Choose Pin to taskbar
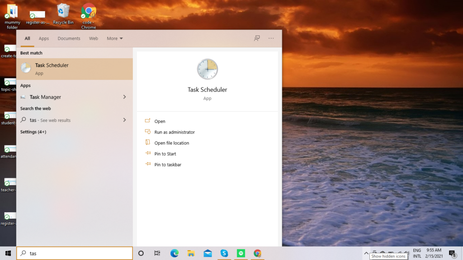The width and height of the screenshot is (463, 260). (x=168, y=164)
